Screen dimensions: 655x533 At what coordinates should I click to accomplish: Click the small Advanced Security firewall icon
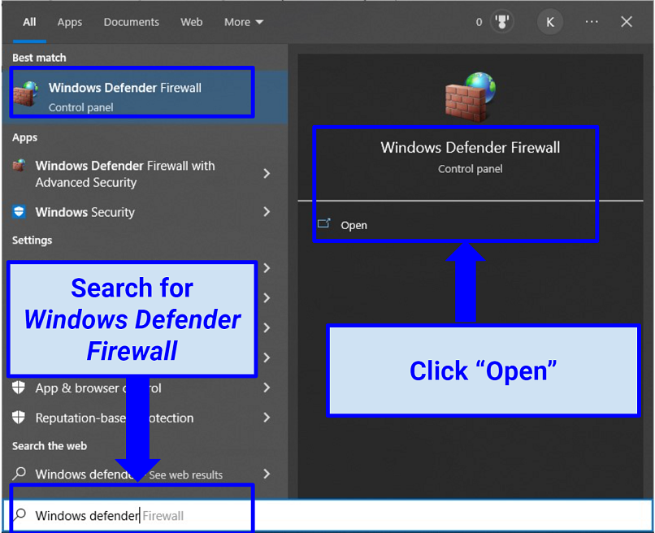point(19,166)
